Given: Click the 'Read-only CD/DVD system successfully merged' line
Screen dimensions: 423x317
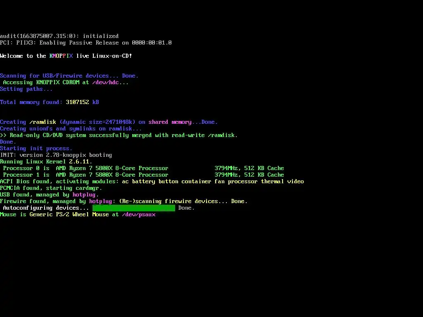Looking at the screenshot, I should [x=119, y=135].
